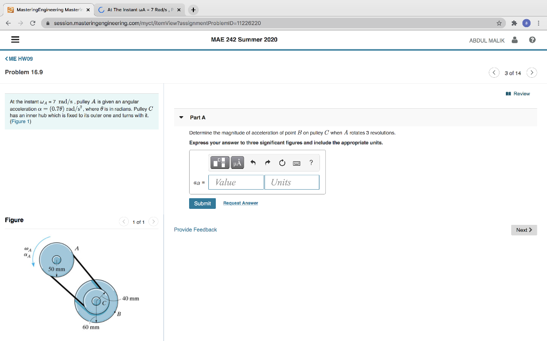This screenshot has height=341, width=547.
Task: Open the keyboard shortcuts icon
Action: click(x=296, y=163)
